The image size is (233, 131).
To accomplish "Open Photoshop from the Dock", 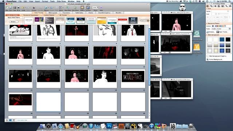I will point(109,126).
